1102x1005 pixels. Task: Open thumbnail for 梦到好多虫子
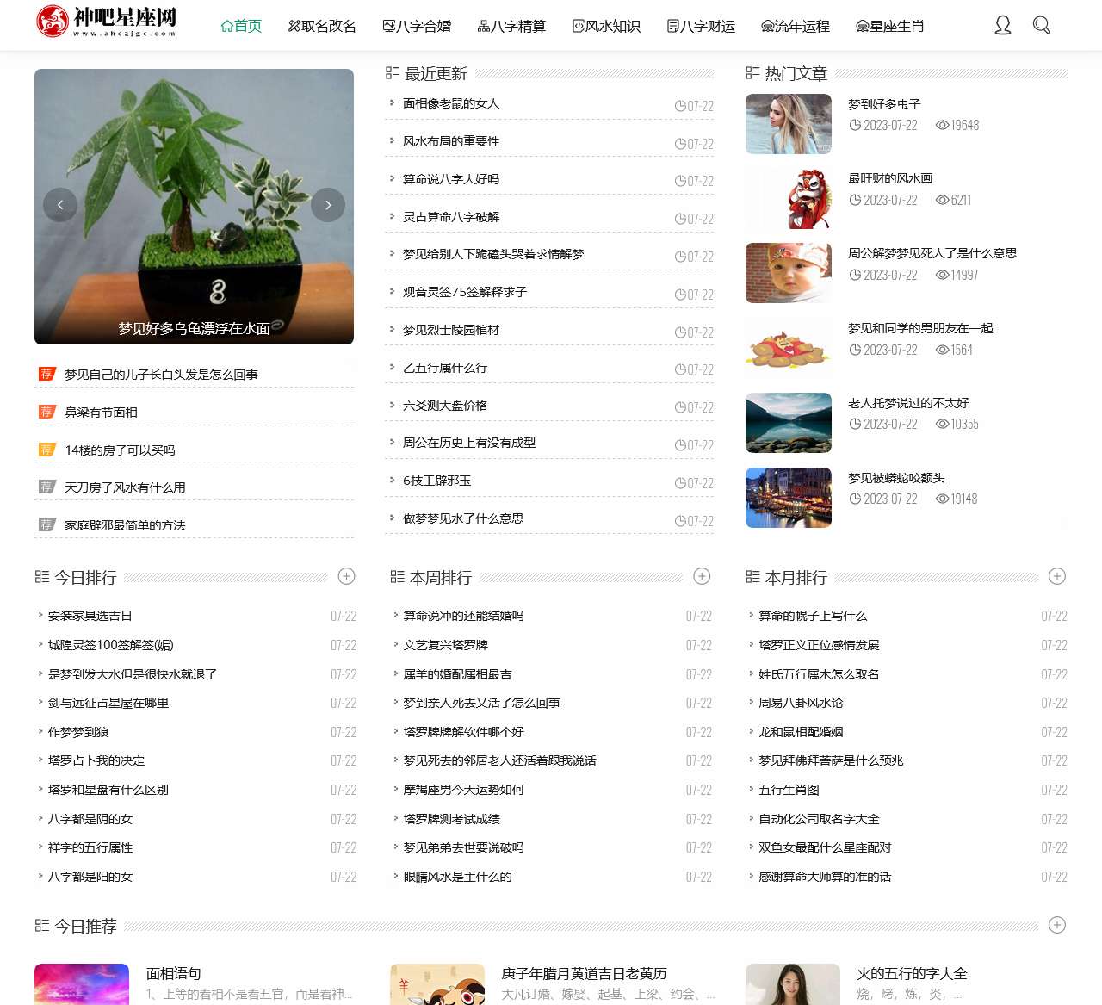[x=789, y=124]
